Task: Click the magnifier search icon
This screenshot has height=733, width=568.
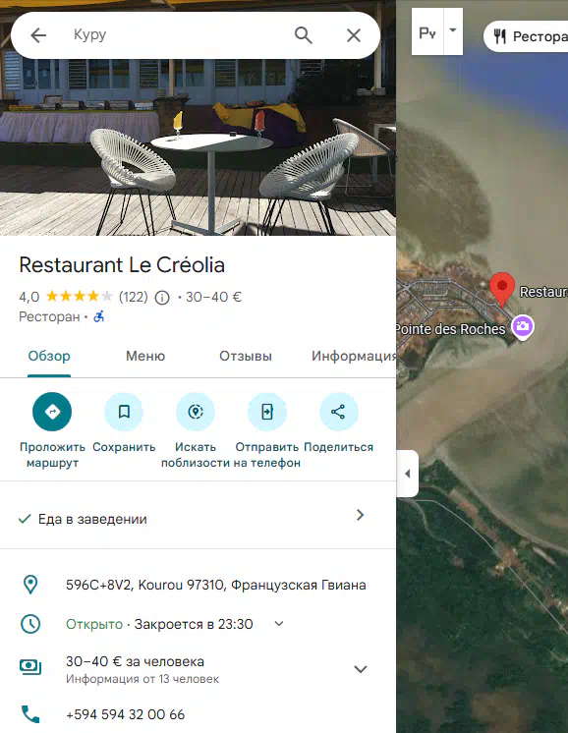Action: coord(303,35)
